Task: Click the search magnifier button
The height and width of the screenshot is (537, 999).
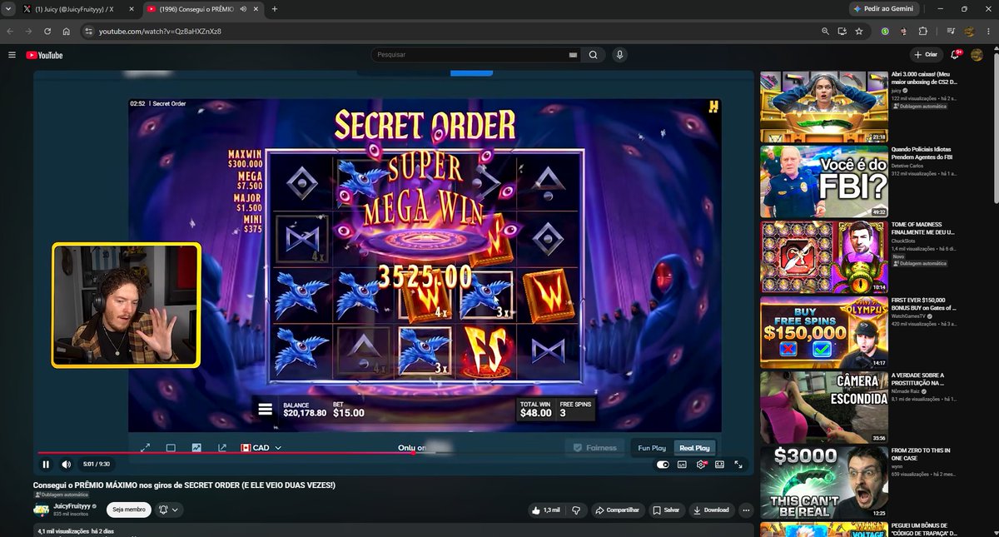Action: pyautogui.click(x=593, y=55)
